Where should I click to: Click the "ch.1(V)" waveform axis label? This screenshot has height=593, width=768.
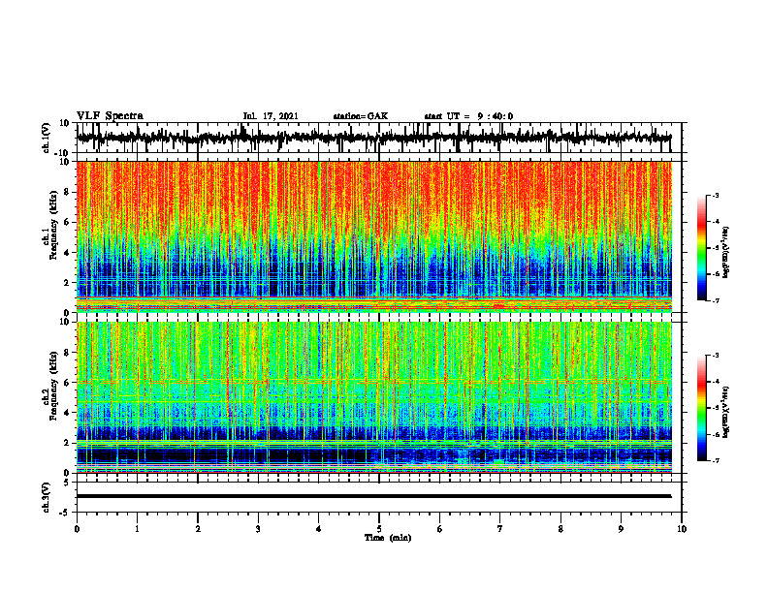click(x=47, y=138)
